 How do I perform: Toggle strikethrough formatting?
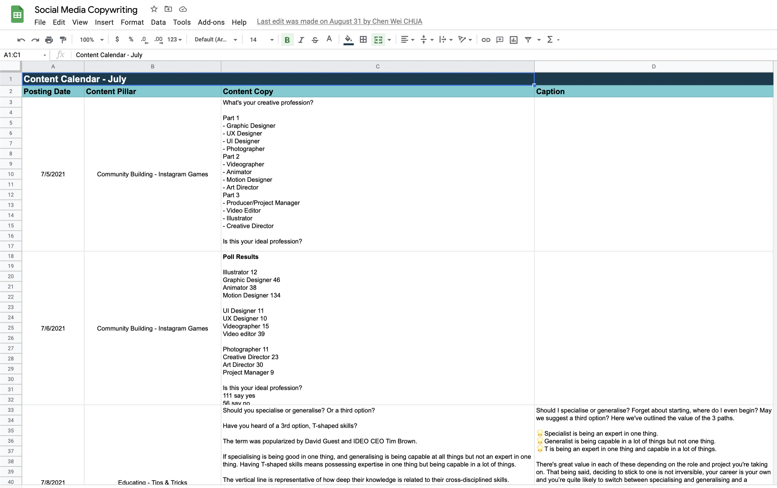point(315,39)
